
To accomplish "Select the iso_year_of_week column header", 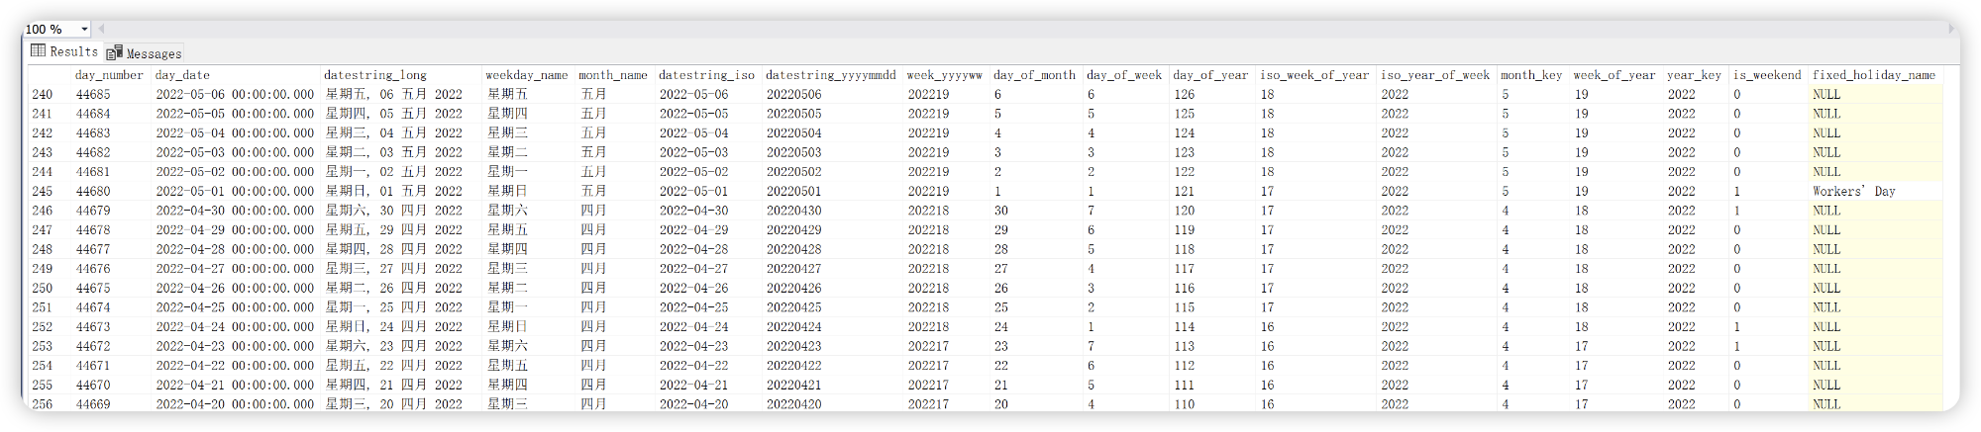I will [1436, 75].
